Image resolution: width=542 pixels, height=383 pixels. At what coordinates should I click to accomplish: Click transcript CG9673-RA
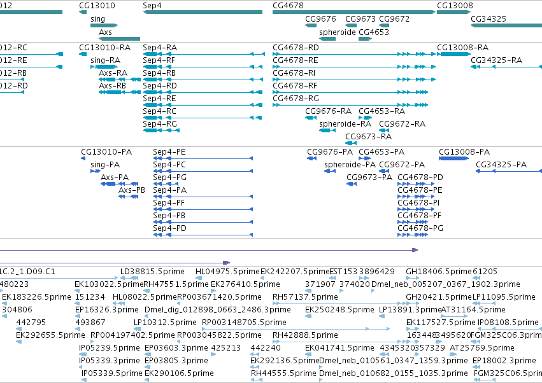pos(351,143)
